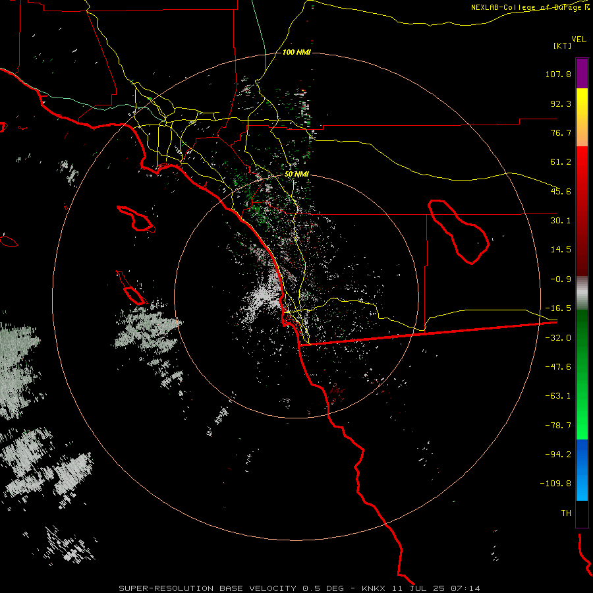Click the purple segment of velocity color bar
This screenshot has width=593, height=593.
tap(582, 73)
